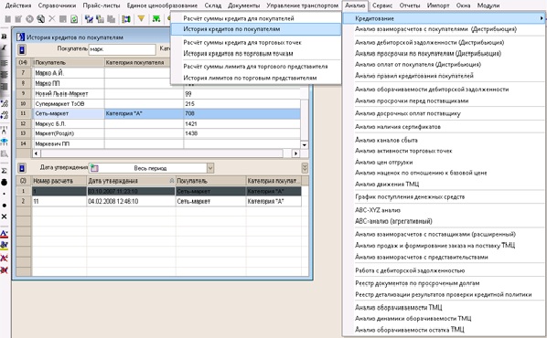Click the left arrow of buyers horizontal scrollbar
Screen dimensions: 547x338
click(x=37, y=153)
